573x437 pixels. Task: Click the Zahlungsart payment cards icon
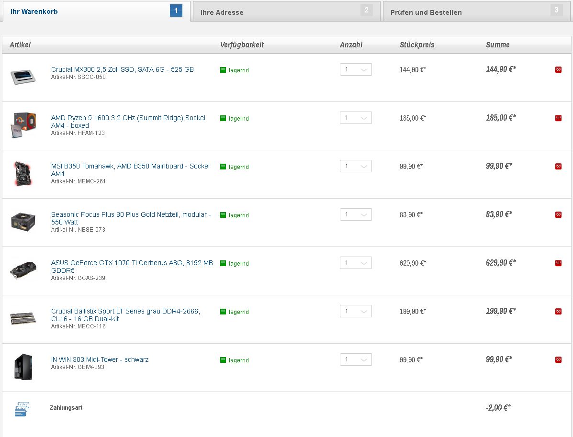pyautogui.click(x=22, y=409)
